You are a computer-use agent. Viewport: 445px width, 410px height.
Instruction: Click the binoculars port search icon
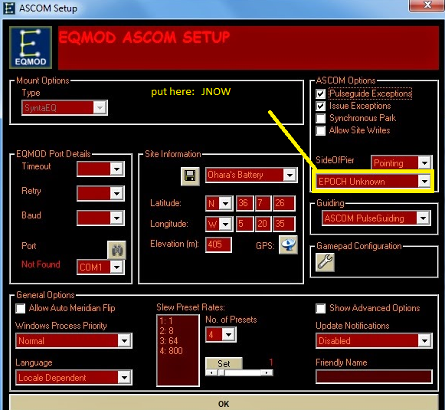(x=116, y=250)
